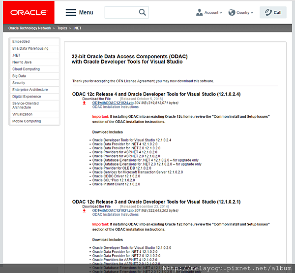Click 'Oracle Provider for OLE DB 12.1.0.2.0' in Release 4 list
This screenshot has width=295, height=273.
pyautogui.click(x=122, y=168)
